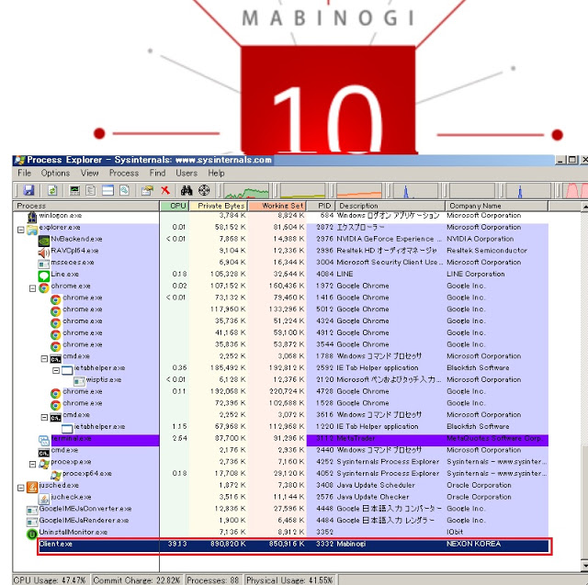Click the jucheck.exe Java icon
588x585 pixels.
pyautogui.click(x=44, y=499)
